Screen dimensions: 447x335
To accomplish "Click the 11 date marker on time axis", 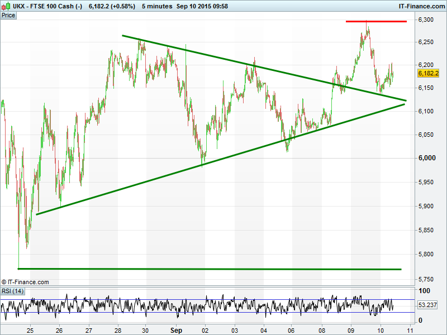I will pyautogui.click(x=410, y=331).
